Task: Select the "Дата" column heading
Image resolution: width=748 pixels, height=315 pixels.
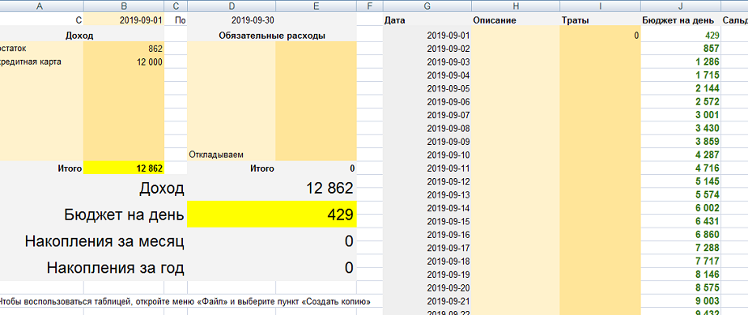Action: (x=427, y=20)
